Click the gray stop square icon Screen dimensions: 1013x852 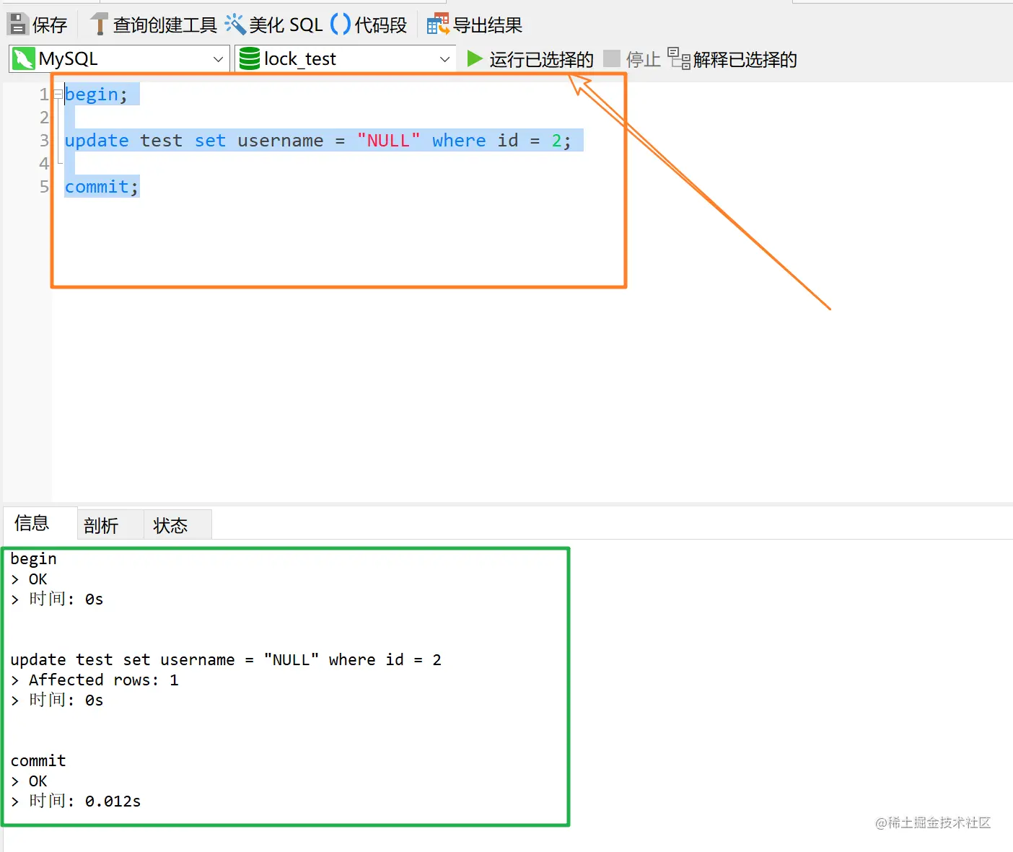click(x=612, y=58)
